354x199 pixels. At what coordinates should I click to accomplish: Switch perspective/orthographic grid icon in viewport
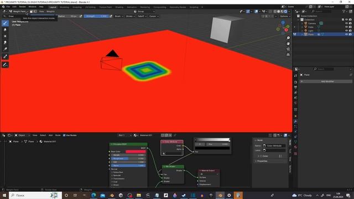(x=288, y=55)
